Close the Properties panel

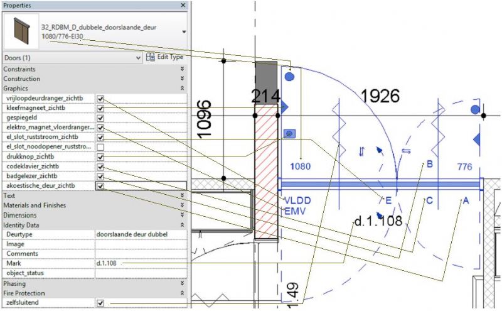pyautogui.click(x=183, y=5)
